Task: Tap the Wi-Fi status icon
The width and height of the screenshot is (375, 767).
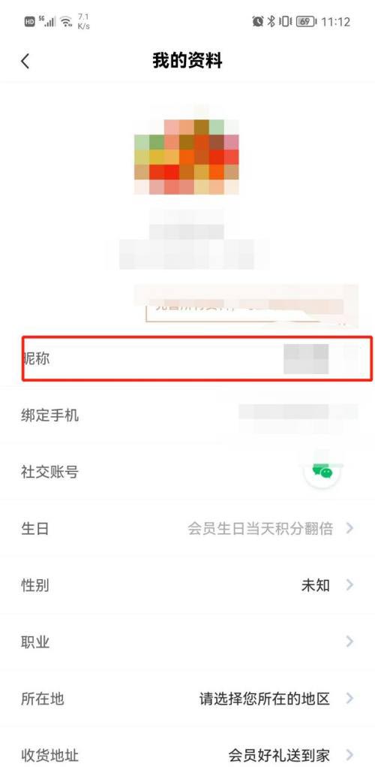Action: tap(67, 22)
